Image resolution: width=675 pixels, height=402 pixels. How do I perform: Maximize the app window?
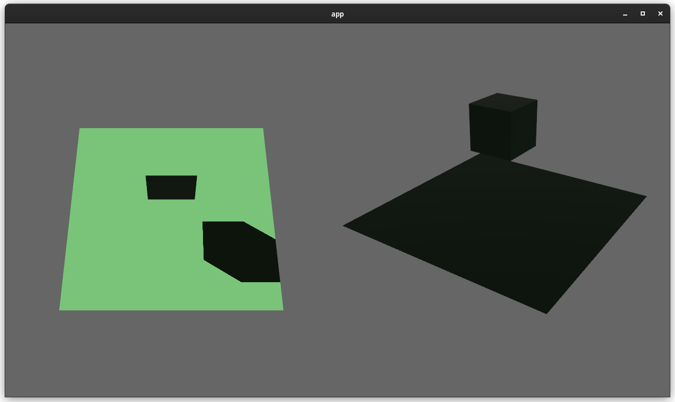(x=643, y=14)
